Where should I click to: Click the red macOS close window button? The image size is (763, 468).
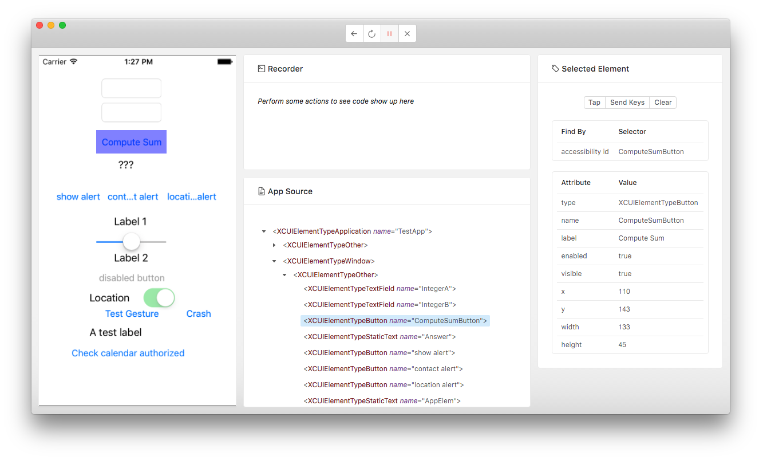[39, 25]
